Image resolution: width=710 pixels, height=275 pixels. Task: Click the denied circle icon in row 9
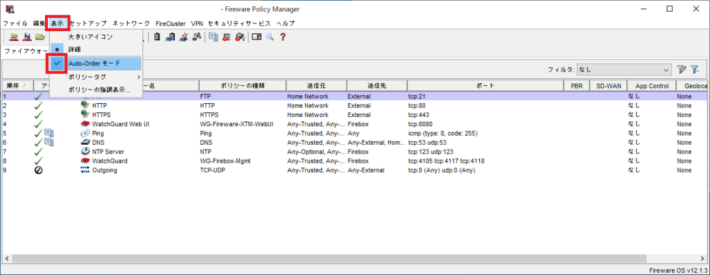click(39, 170)
